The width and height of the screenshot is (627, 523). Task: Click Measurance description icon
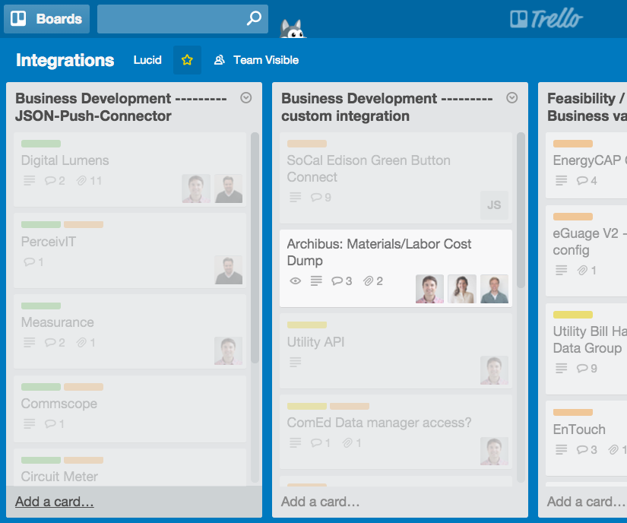coord(29,343)
